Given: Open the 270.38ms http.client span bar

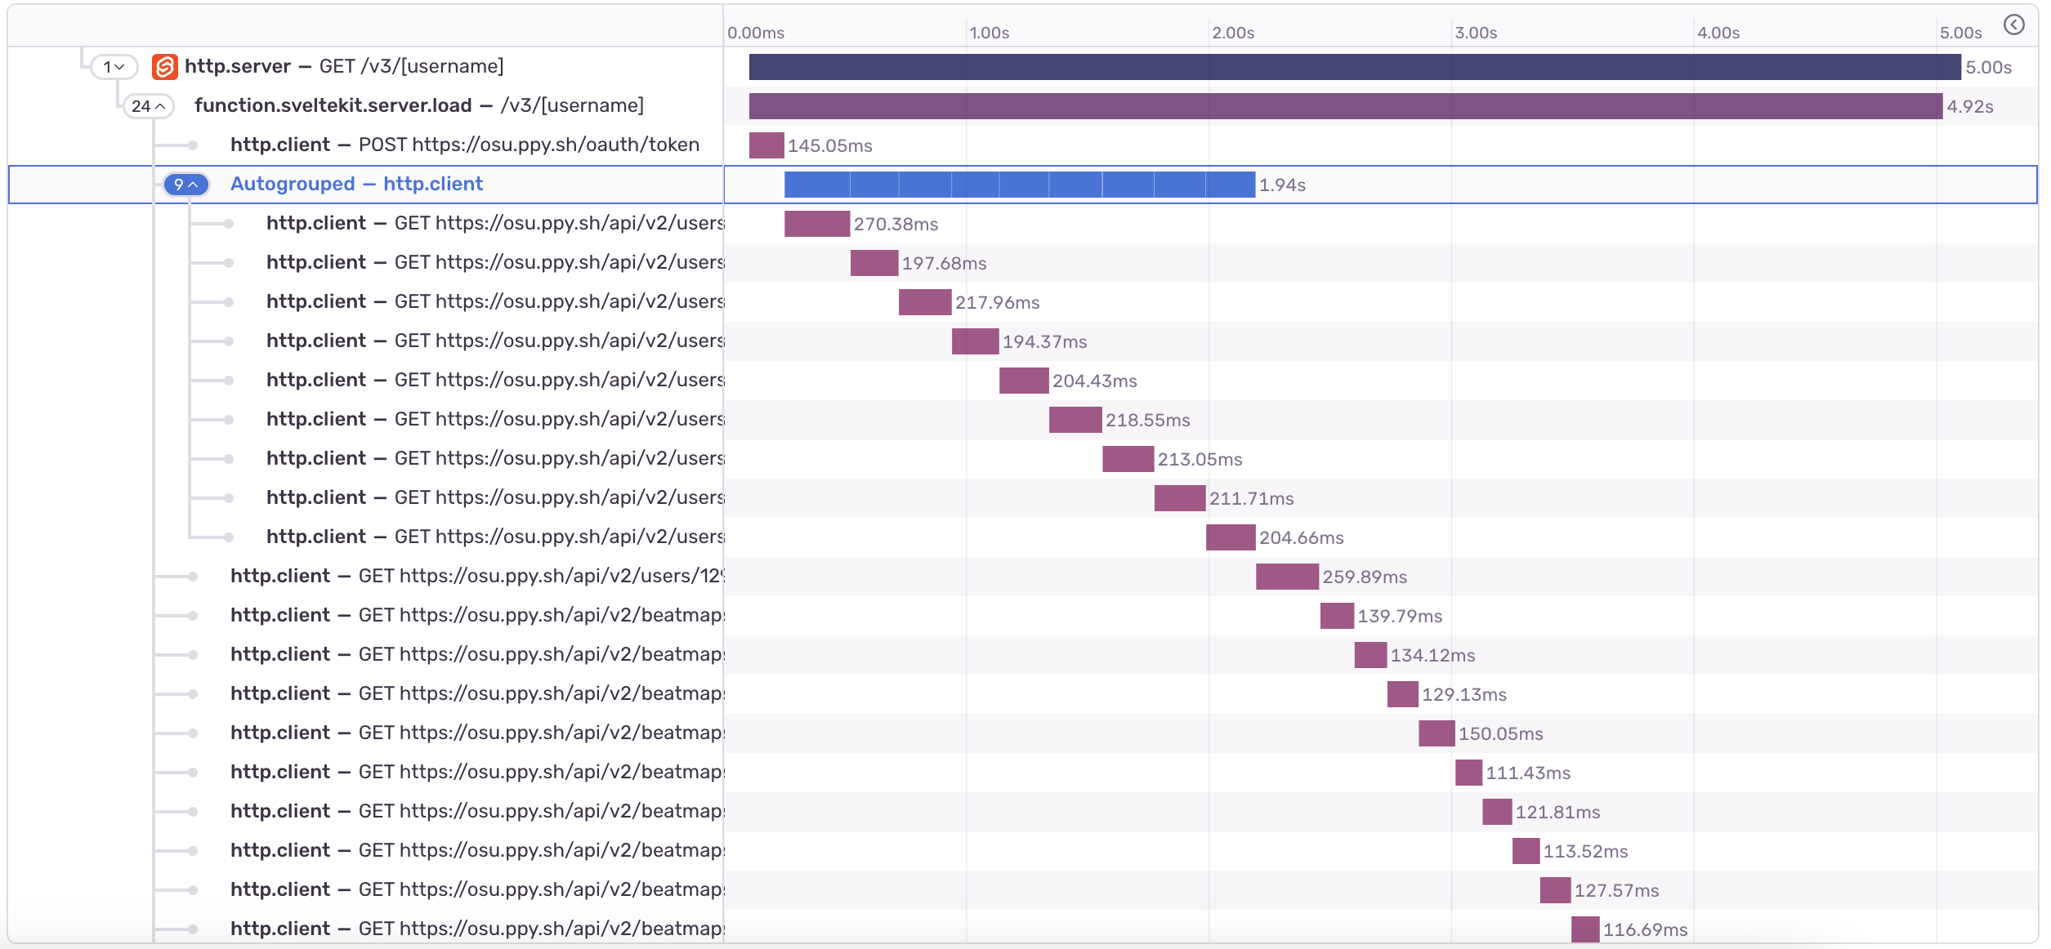Looking at the screenshot, I should [817, 224].
